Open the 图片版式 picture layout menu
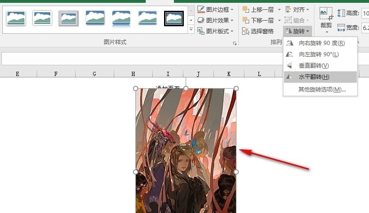 [215, 31]
